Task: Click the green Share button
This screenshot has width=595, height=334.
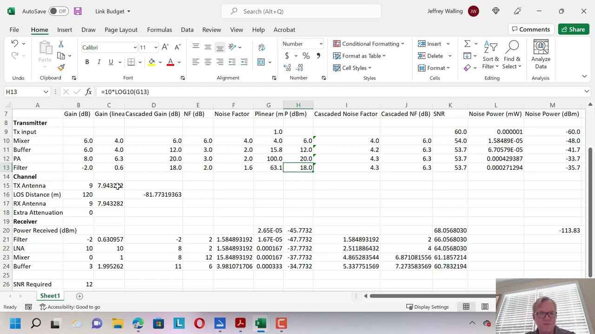Action: [573, 29]
